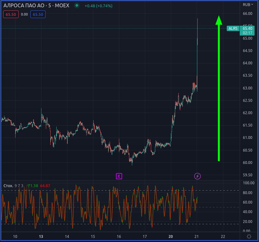Open the RUB currency dropdown

pos(248,5)
